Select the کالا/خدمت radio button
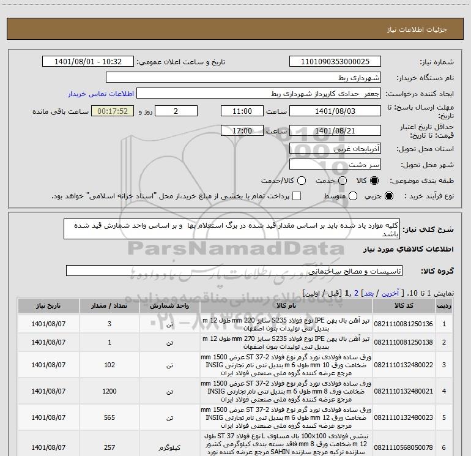Viewport: 471px width, 456px height. (302, 181)
